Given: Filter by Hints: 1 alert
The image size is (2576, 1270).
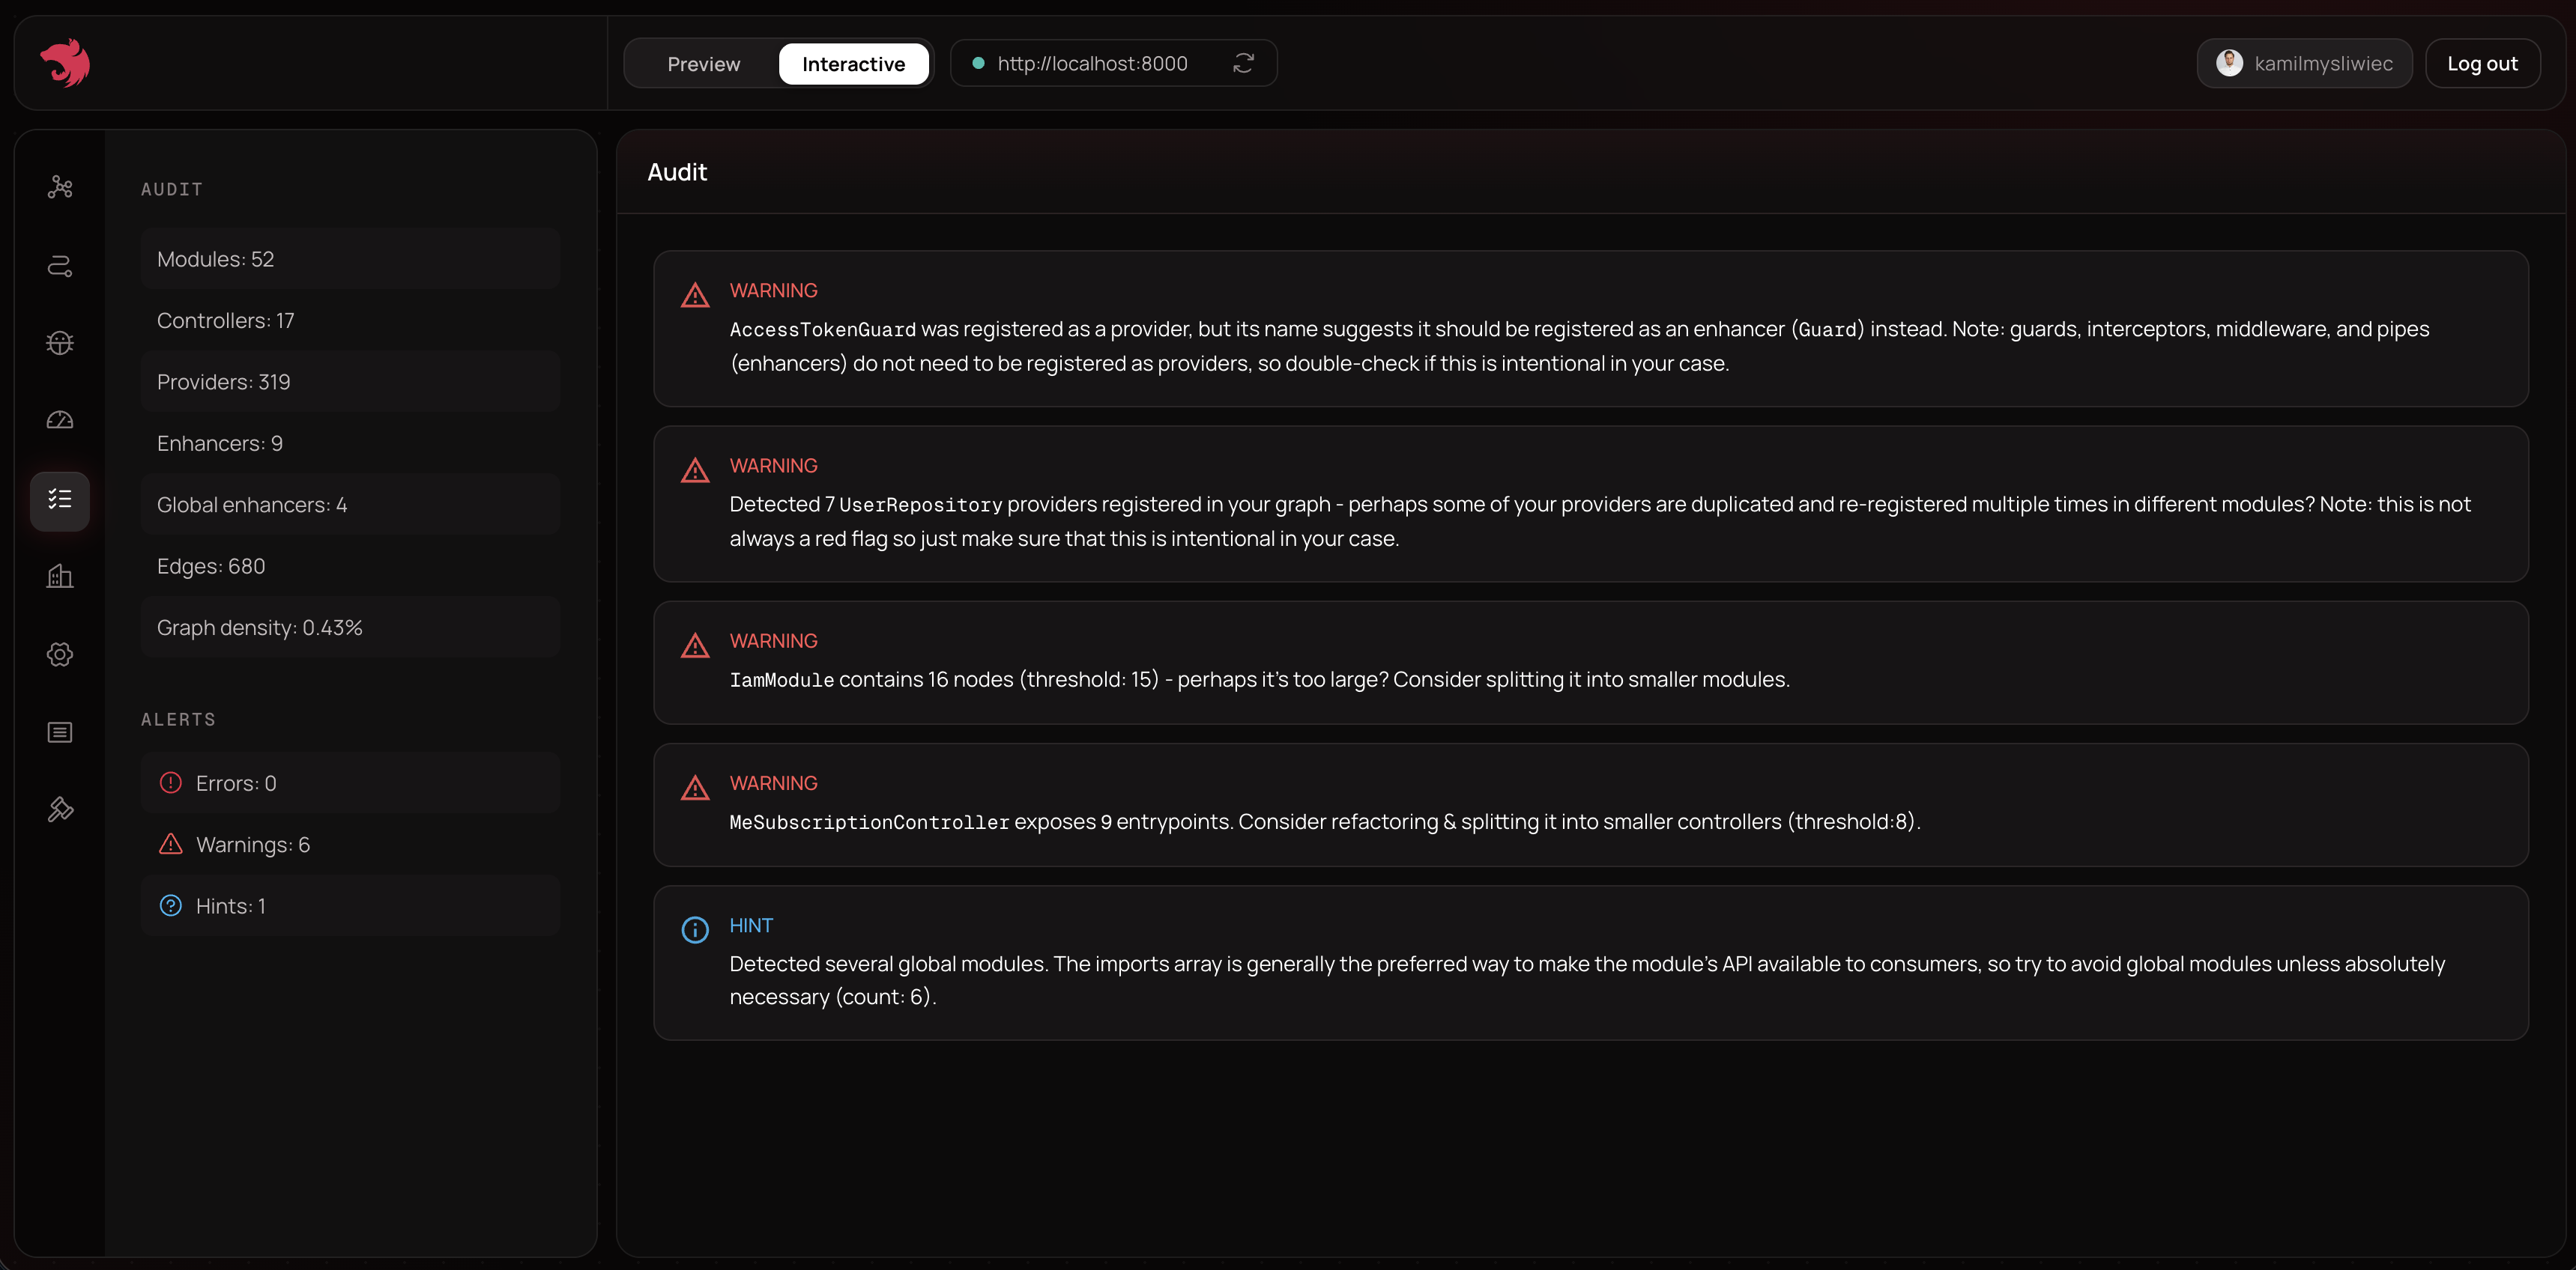Looking at the screenshot, I should [x=350, y=906].
